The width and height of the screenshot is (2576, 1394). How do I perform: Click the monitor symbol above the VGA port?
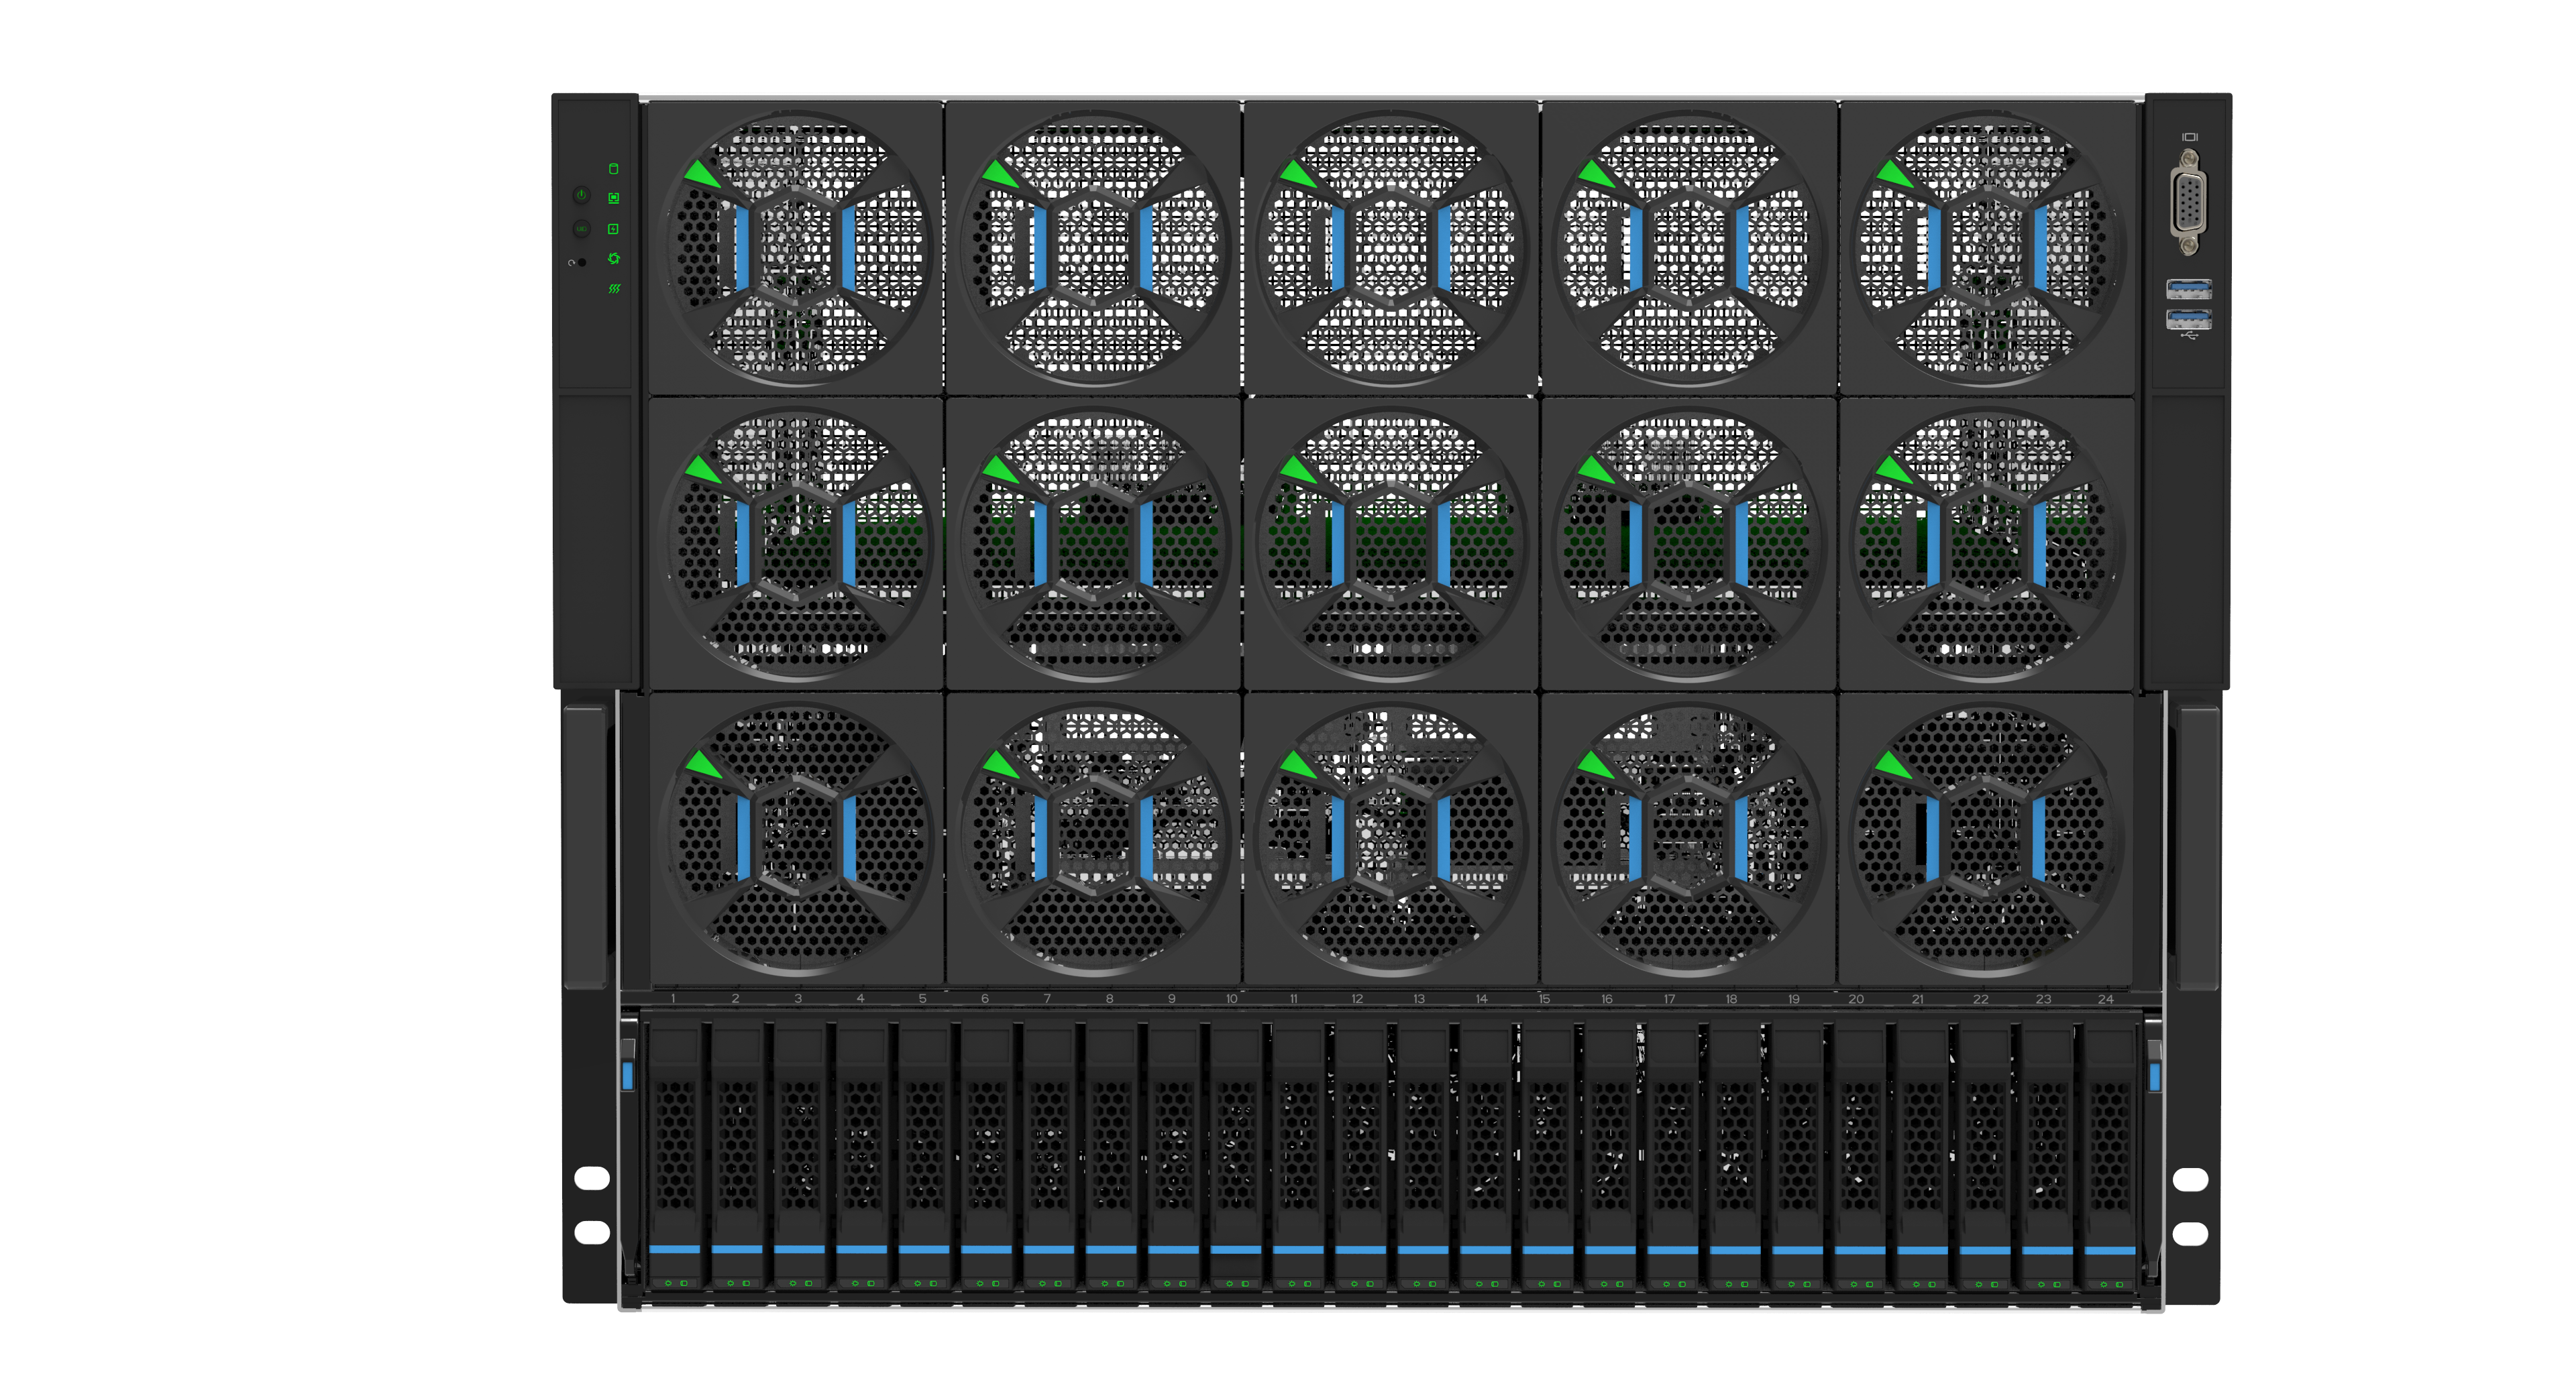(2189, 137)
